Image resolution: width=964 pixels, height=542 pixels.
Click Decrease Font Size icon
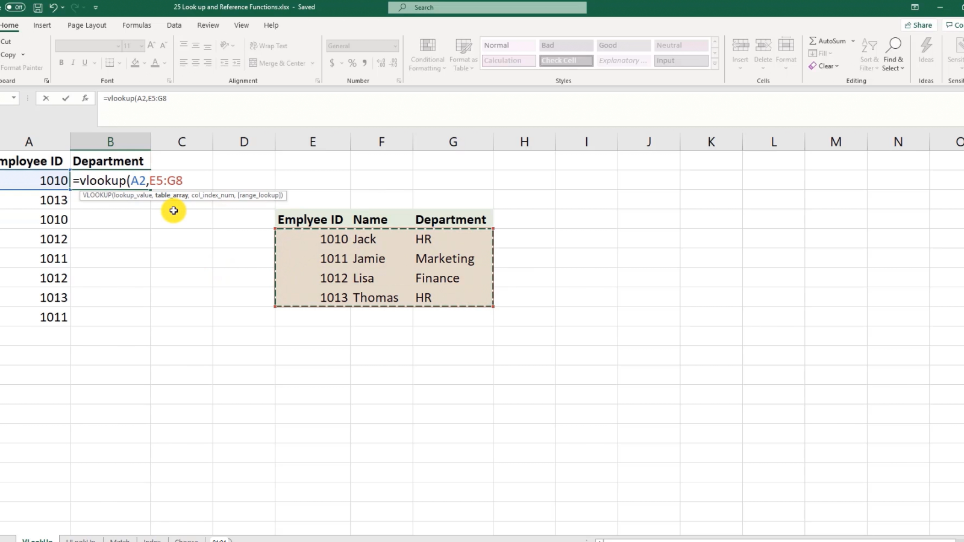[x=163, y=46]
